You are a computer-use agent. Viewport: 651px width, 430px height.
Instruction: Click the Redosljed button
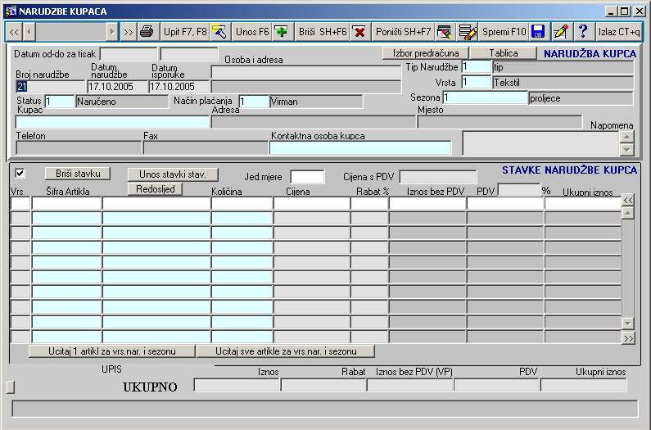(156, 189)
